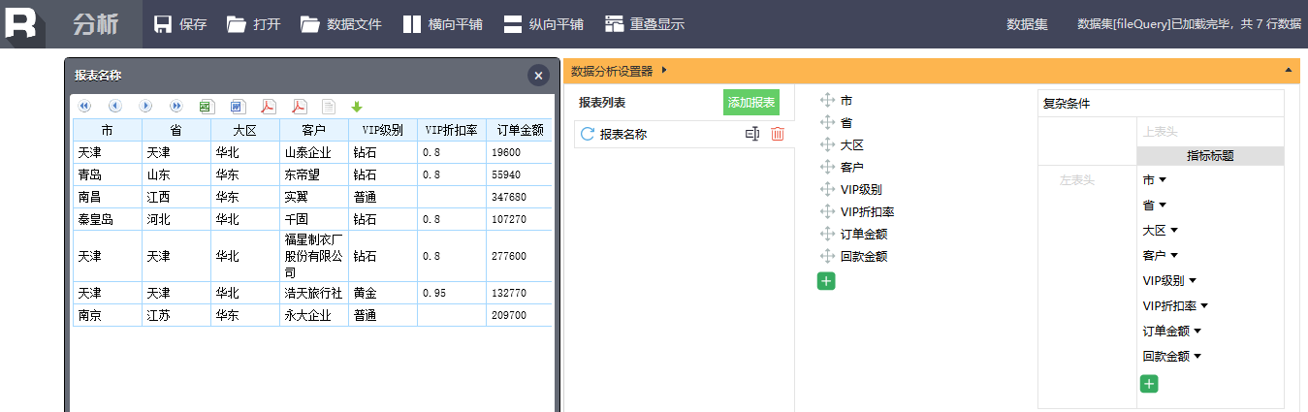Open the 订单金额 indicator dropdown
Viewport: 1308px width, 412px height.
1197,332
